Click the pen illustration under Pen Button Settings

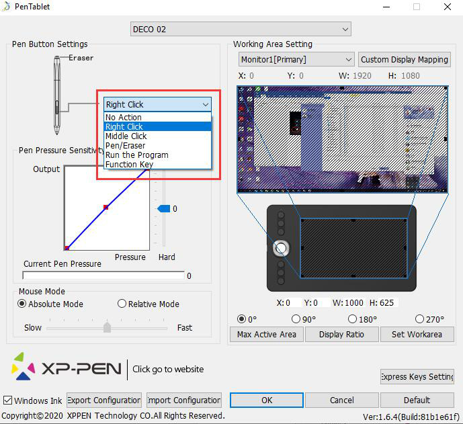coord(58,95)
